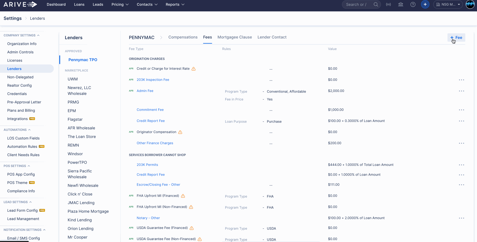477x242 pixels.
Task: Click the search magnifier icon
Action: [x=376, y=4]
